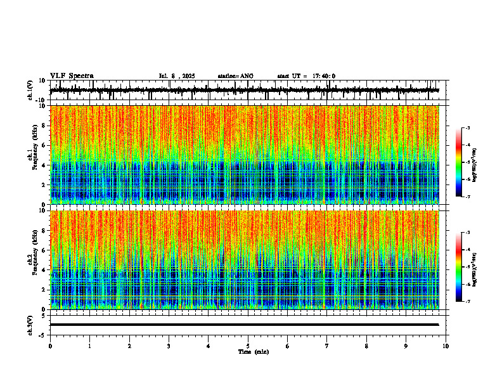The image size is (502, 388).
Task: Click the time axis tick label '3'
Action: click(169, 346)
